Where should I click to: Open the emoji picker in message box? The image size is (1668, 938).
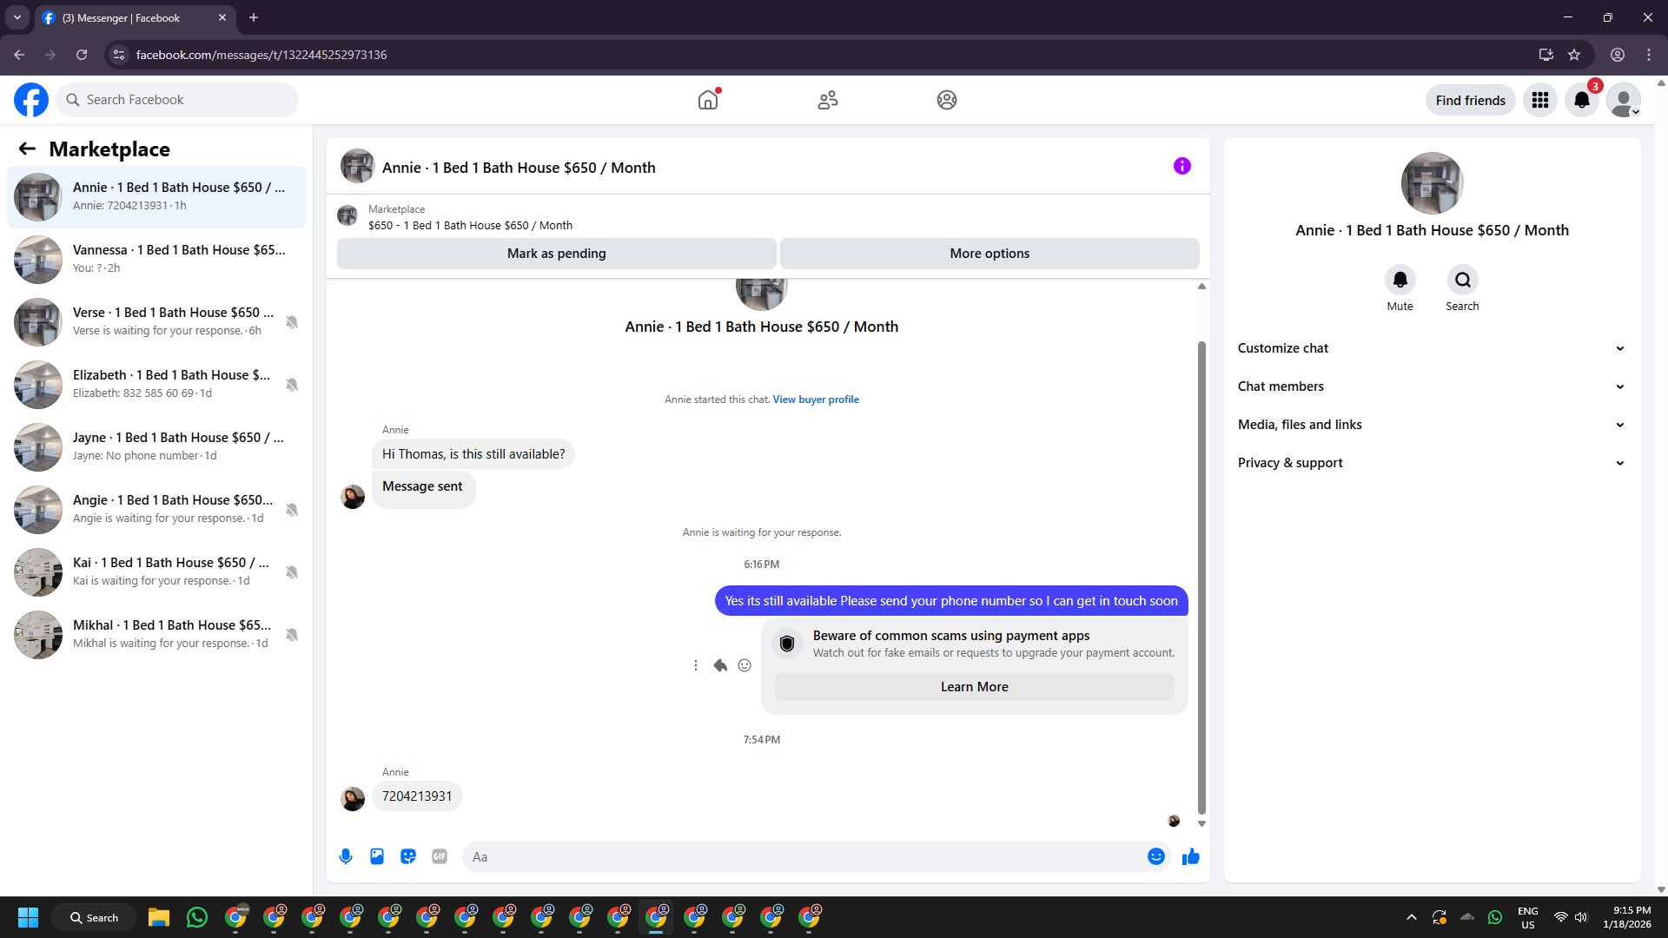click(x=1155, y=856)
